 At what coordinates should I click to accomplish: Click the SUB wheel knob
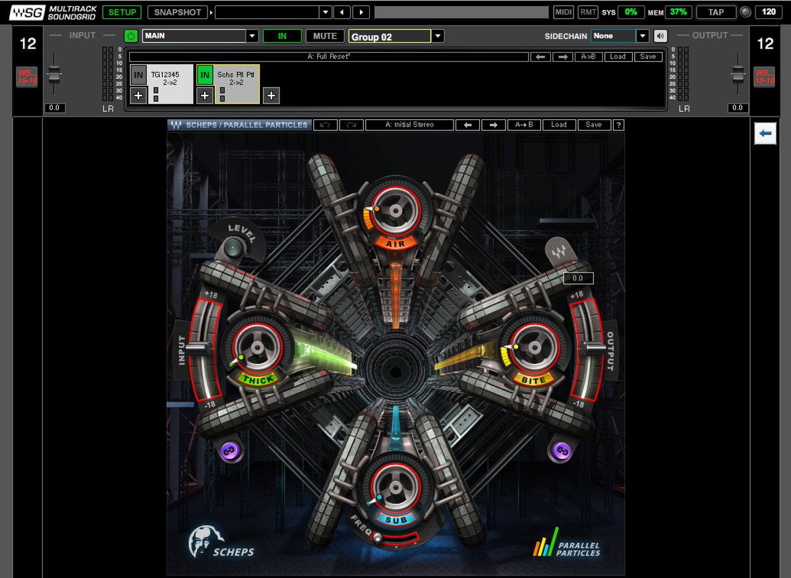395,488
